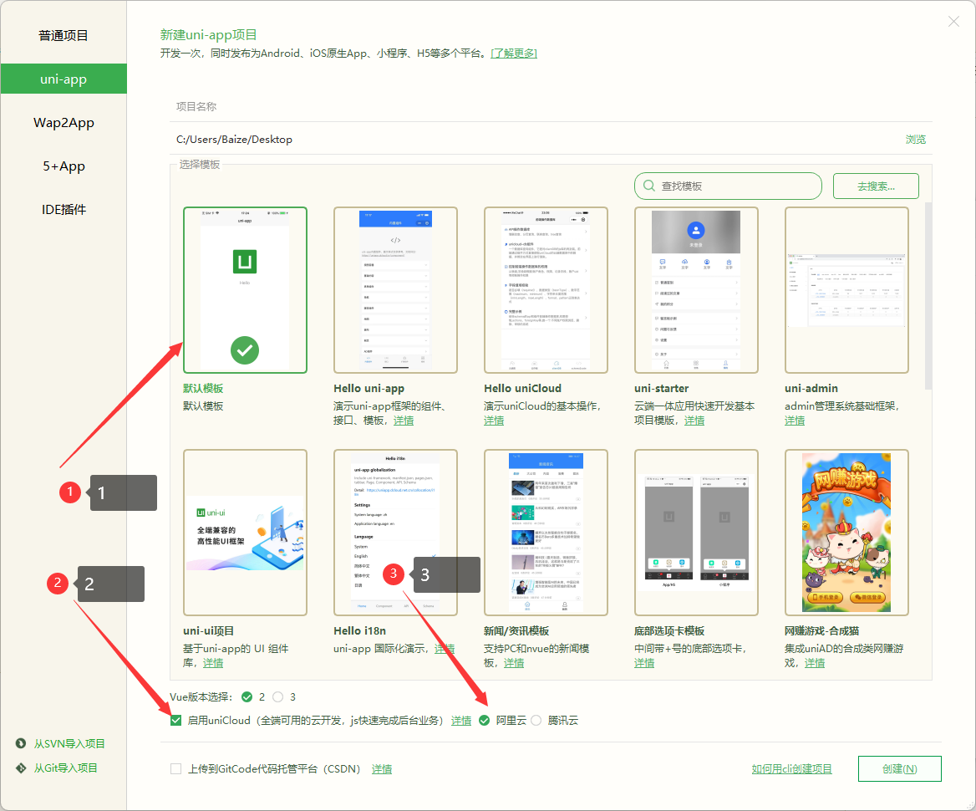The height and width of the screenshot is (811, 976).
Task: Open 详情 link for 新闻/资讯模板
Action: pyautogui.click(x=514, y=663)
